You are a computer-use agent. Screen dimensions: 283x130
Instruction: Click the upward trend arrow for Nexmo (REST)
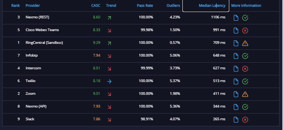pos(109,18)
